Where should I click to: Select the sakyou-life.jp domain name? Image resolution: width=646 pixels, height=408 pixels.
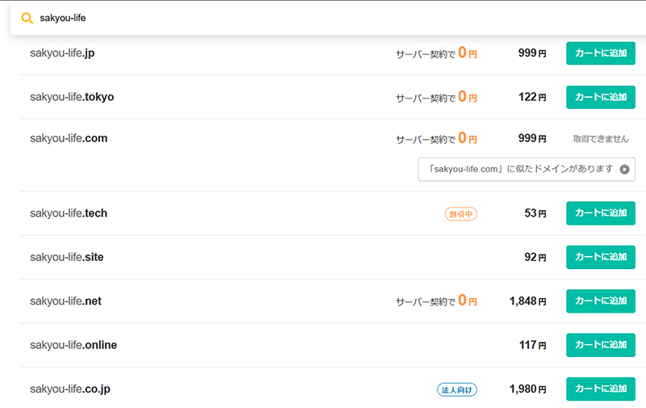pyautogui.click(x=63, y=53)
